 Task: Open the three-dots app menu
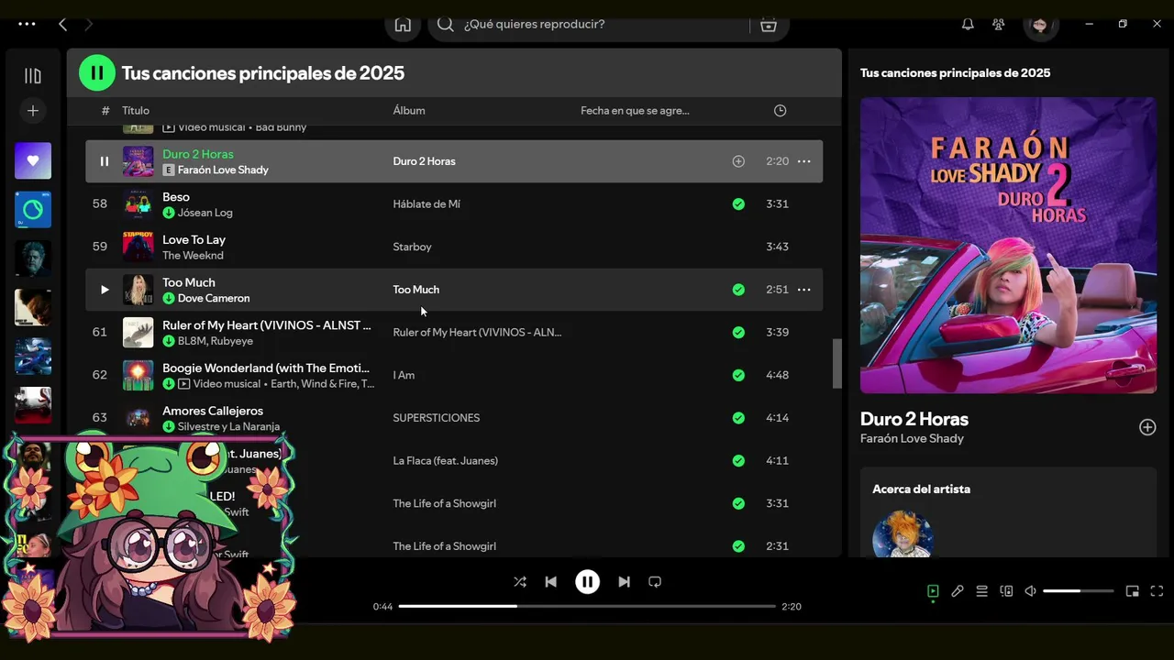[27, 25]
